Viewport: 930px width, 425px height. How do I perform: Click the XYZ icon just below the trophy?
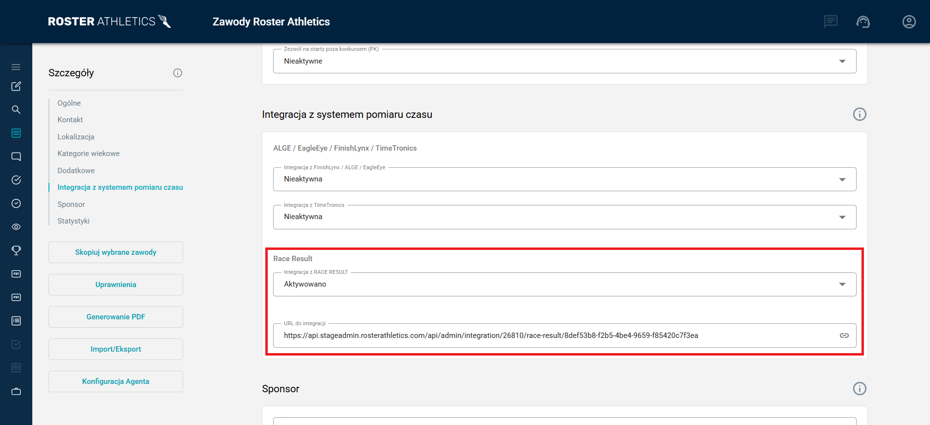16,274
